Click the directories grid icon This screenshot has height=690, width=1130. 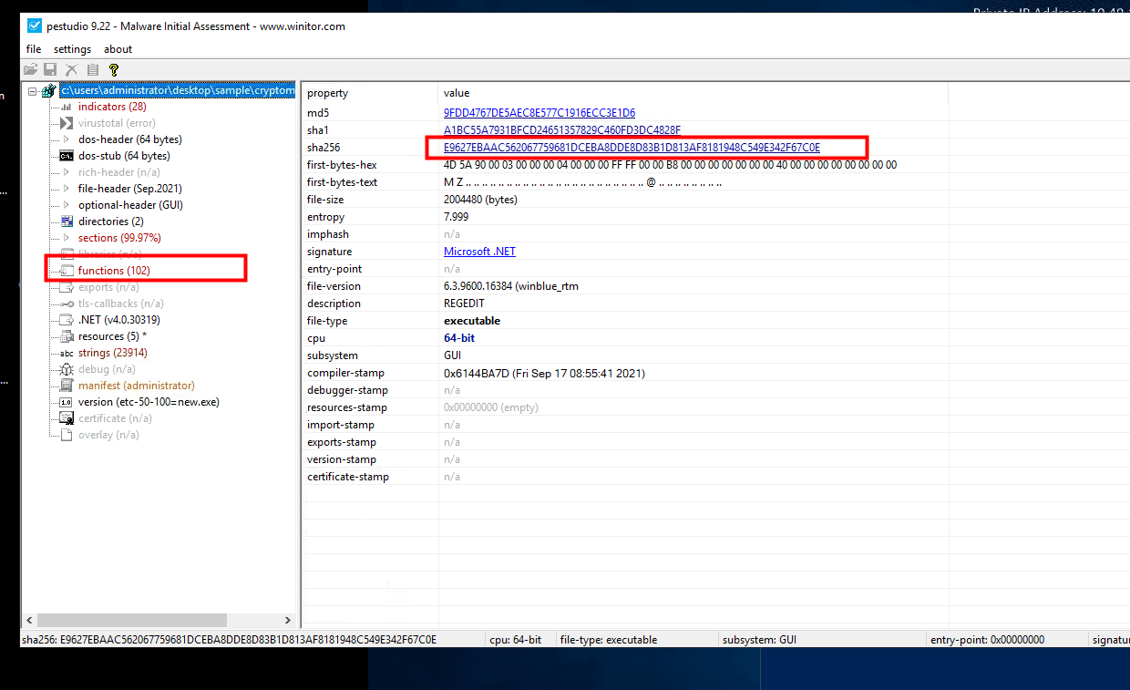pos(66,221)
